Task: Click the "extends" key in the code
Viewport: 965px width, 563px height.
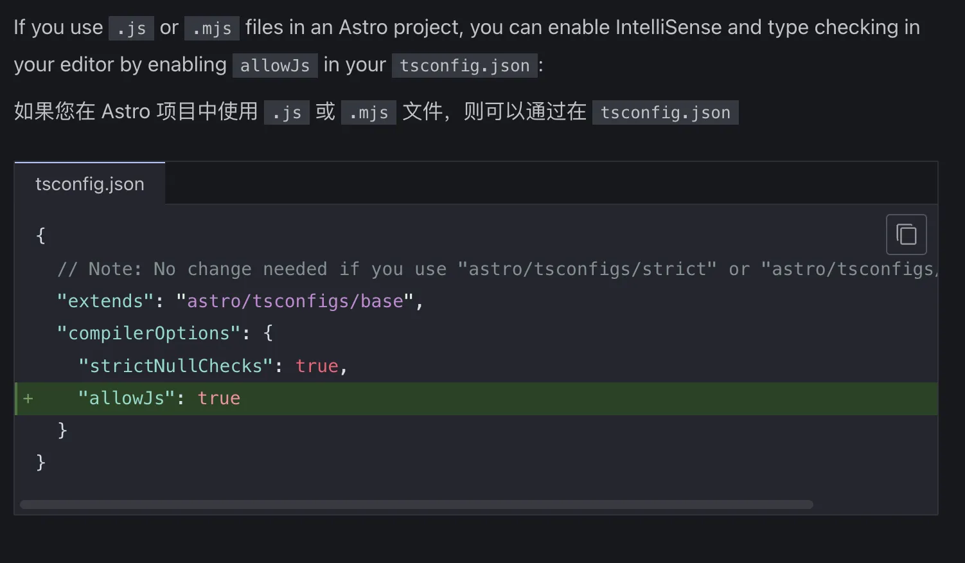Action: coord(106,301)
